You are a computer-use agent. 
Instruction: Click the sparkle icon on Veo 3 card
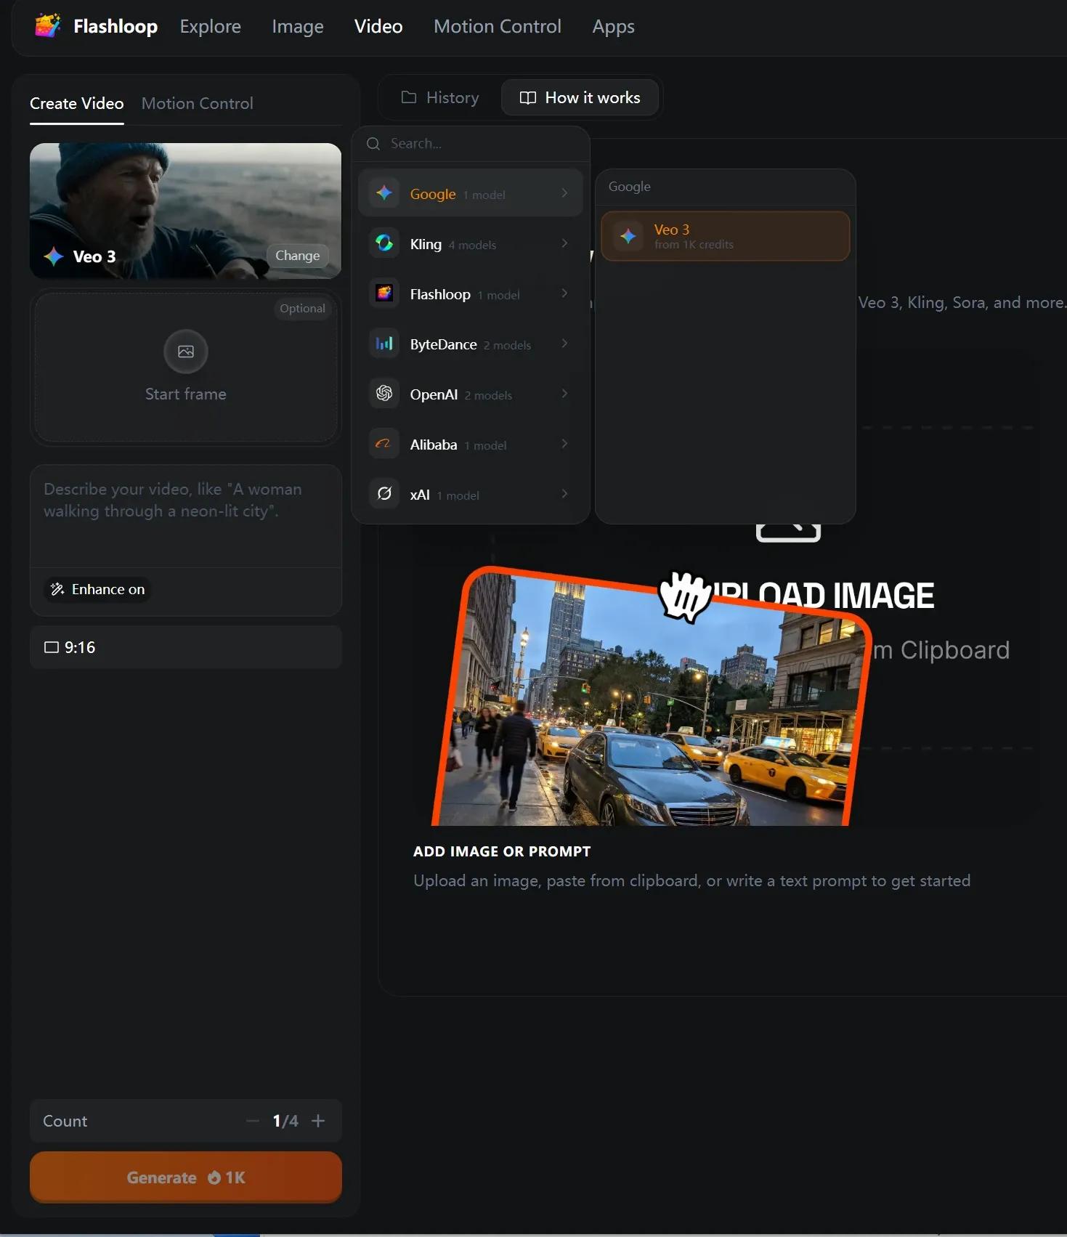tap(54, 256)
